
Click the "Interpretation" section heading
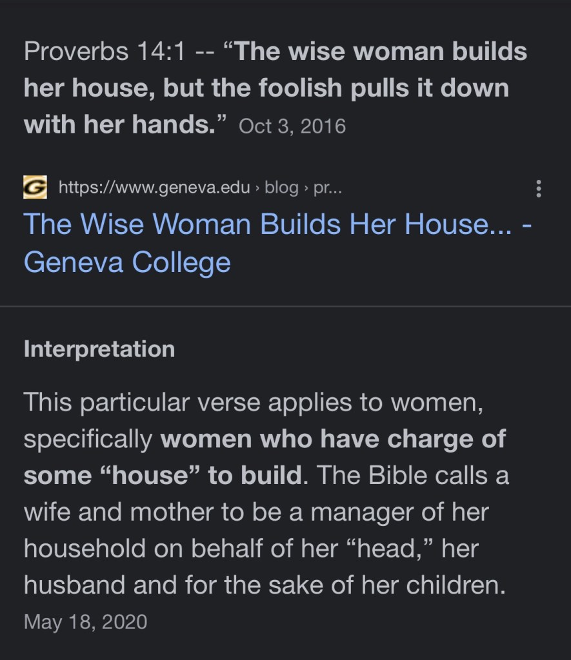pyautogui.click(x=99, y=349)
